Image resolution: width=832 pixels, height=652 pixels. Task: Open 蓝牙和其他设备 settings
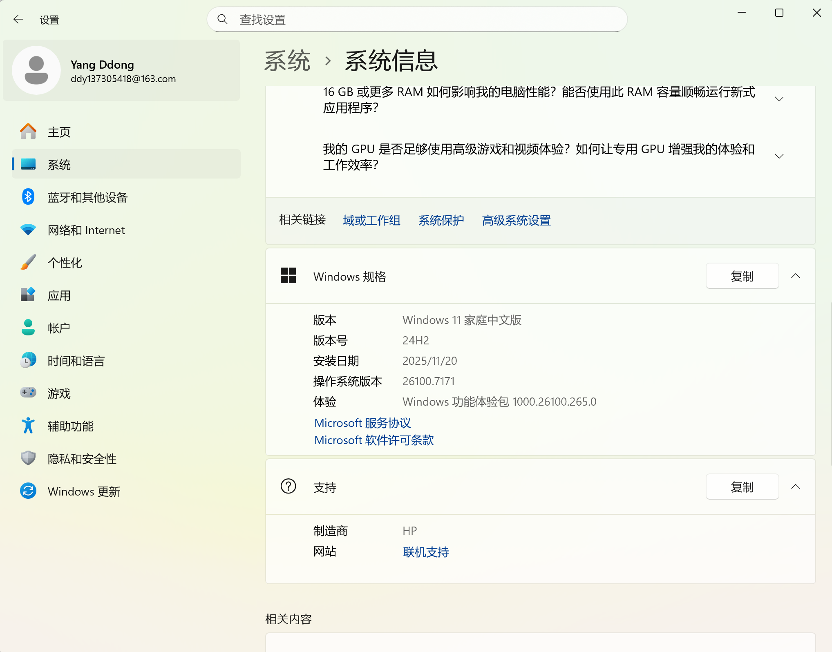(87, 197)
